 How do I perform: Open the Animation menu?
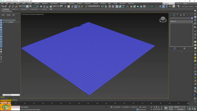click(x=45, y=3)
